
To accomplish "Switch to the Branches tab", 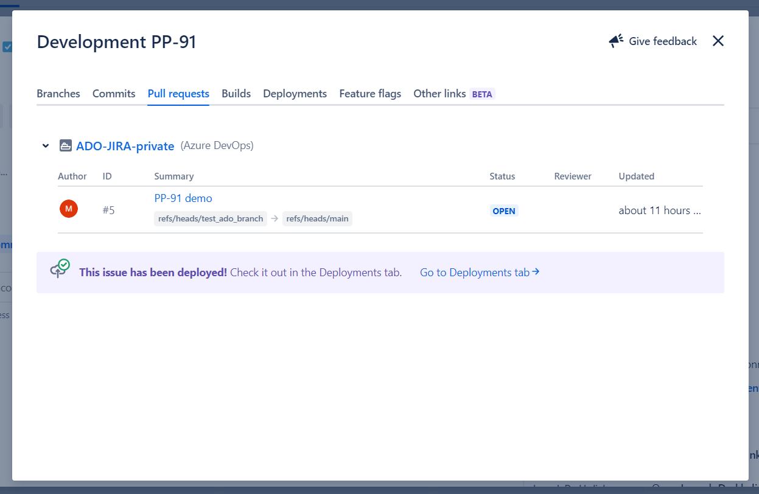I will click(x=58, y=93).
